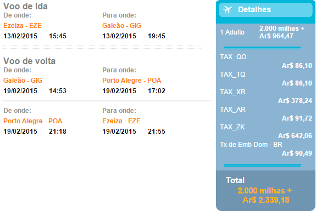This screenshot has width=316, height=211.
Task: Select Ezeiza - EZE outbound departure airport
Action: coord(23,26)
